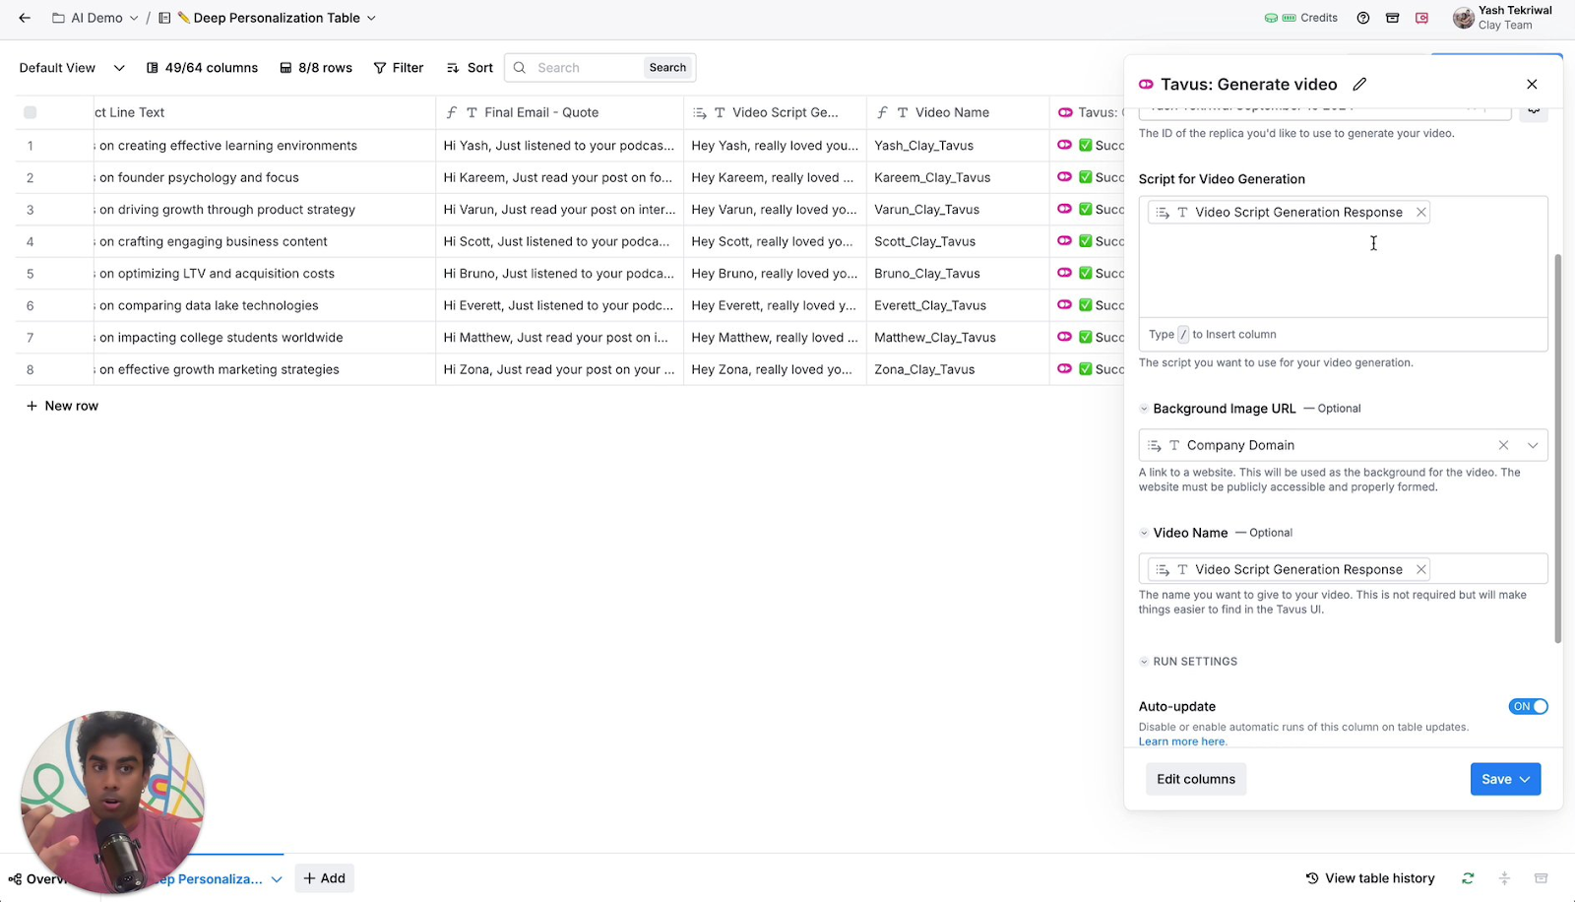The width and height of the screenshot is (1575, 902).
Task: Add a new table tab
Action: pyautogui.click(x=324, y=878)
